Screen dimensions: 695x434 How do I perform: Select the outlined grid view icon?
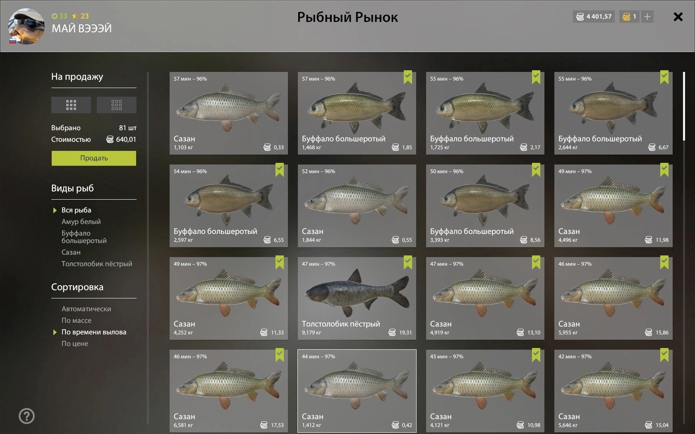tap(117, 105)
